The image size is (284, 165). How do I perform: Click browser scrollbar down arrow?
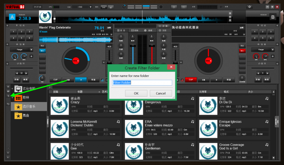[x=273, y=158]
